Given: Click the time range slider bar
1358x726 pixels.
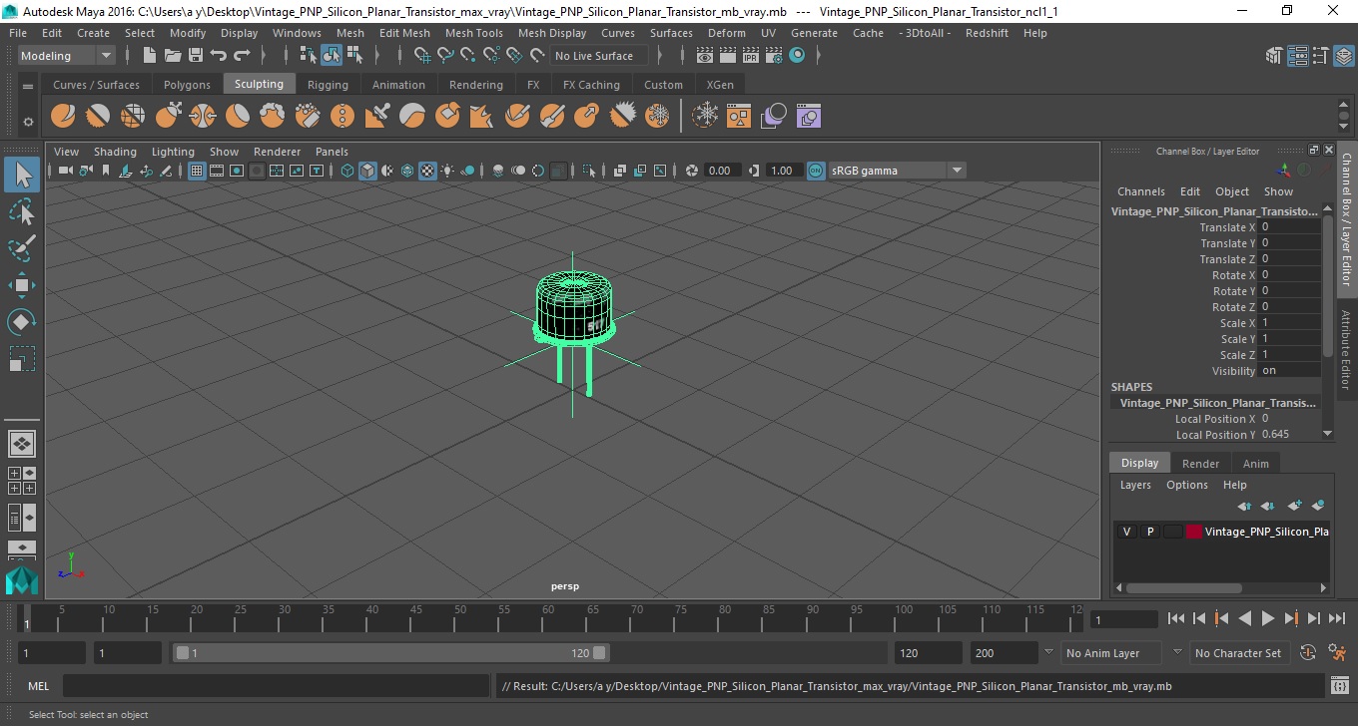Looking at the screenshot, I should pyautogui.click(x=390, y=653).
